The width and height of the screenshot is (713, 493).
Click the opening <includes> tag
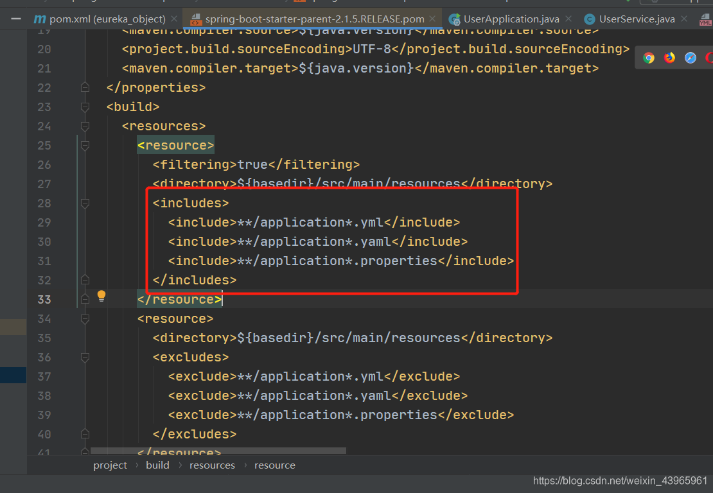tap(191, 203)
